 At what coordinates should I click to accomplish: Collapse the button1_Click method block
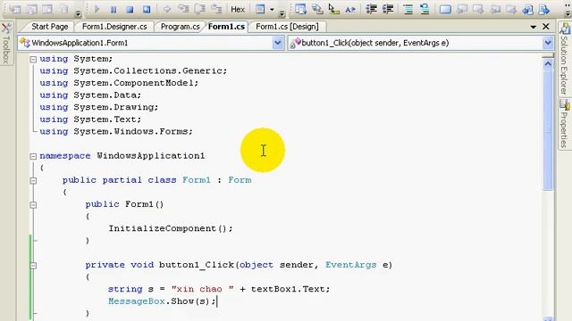pyautogui.click(x=33, y=266)
